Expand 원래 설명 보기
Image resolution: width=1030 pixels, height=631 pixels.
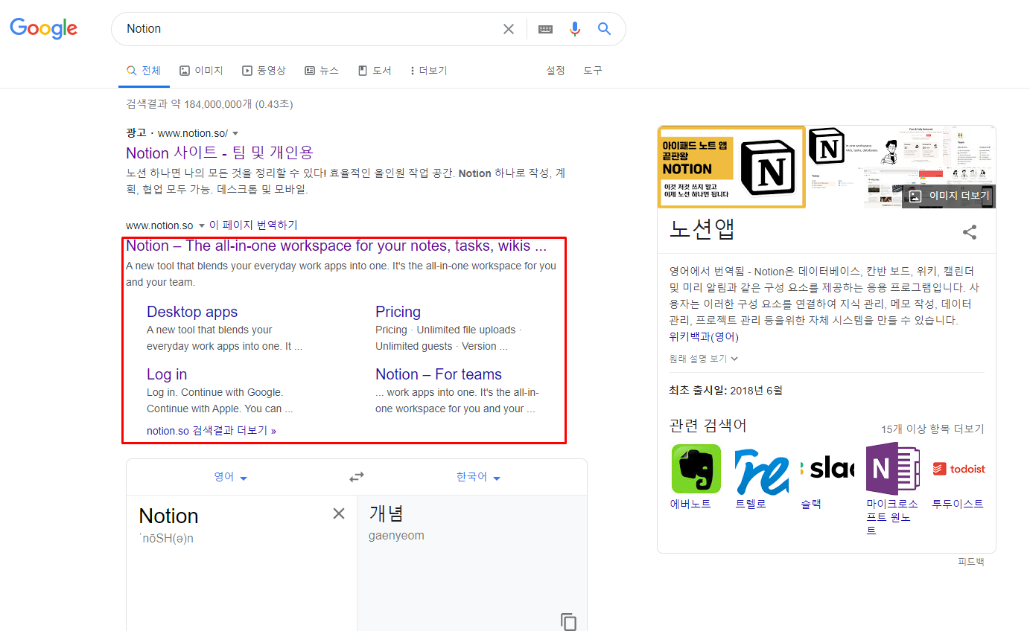tap(703, 359)
